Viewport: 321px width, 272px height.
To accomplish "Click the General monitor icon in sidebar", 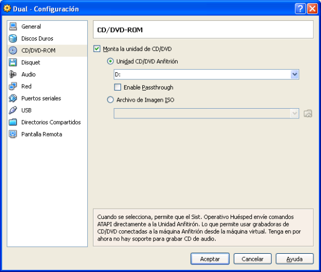I will (x=13, y=27).
